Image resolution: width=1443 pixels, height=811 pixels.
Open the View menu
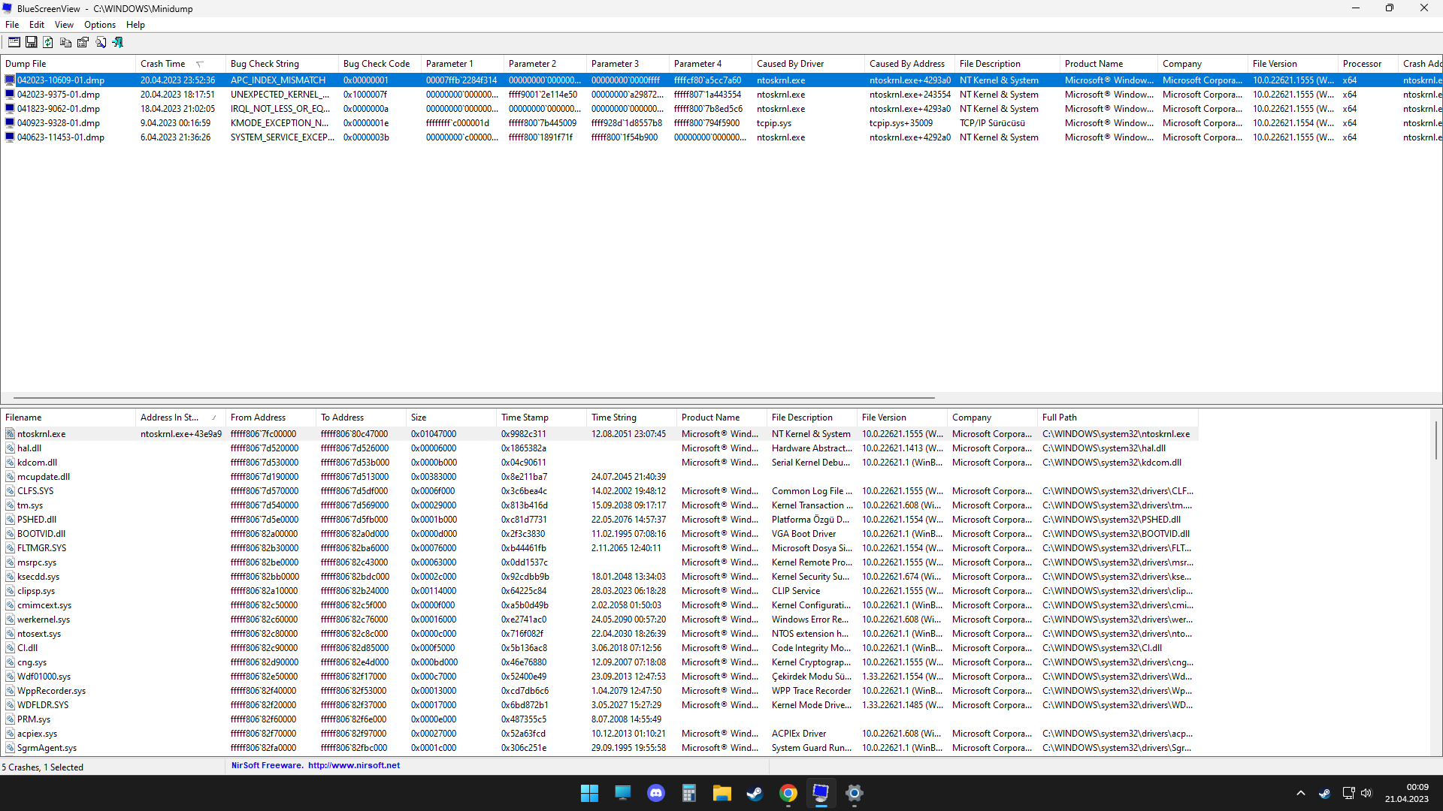point(64,25)
